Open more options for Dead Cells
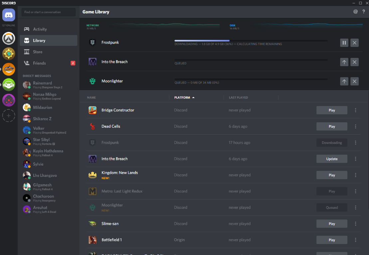 (355, 126)
